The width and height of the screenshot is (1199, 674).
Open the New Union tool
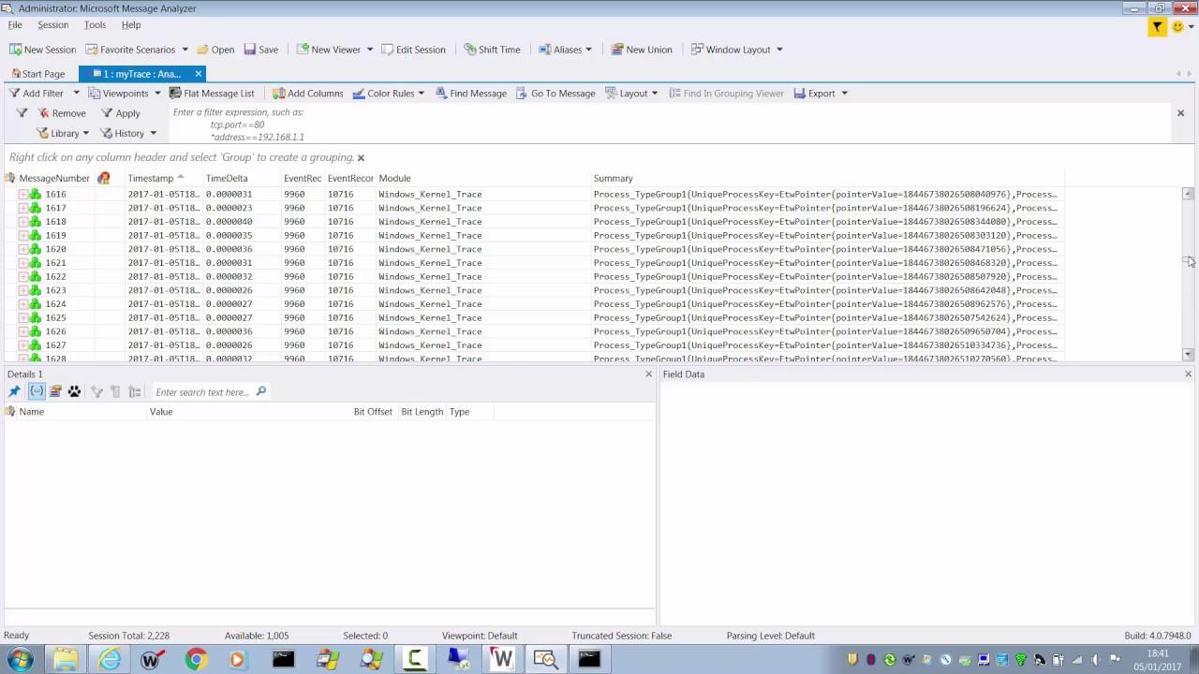click(x=642, y=49)
